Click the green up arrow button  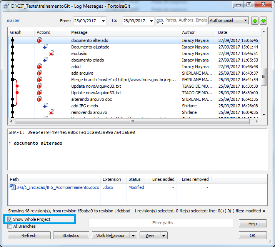point(255,21)
